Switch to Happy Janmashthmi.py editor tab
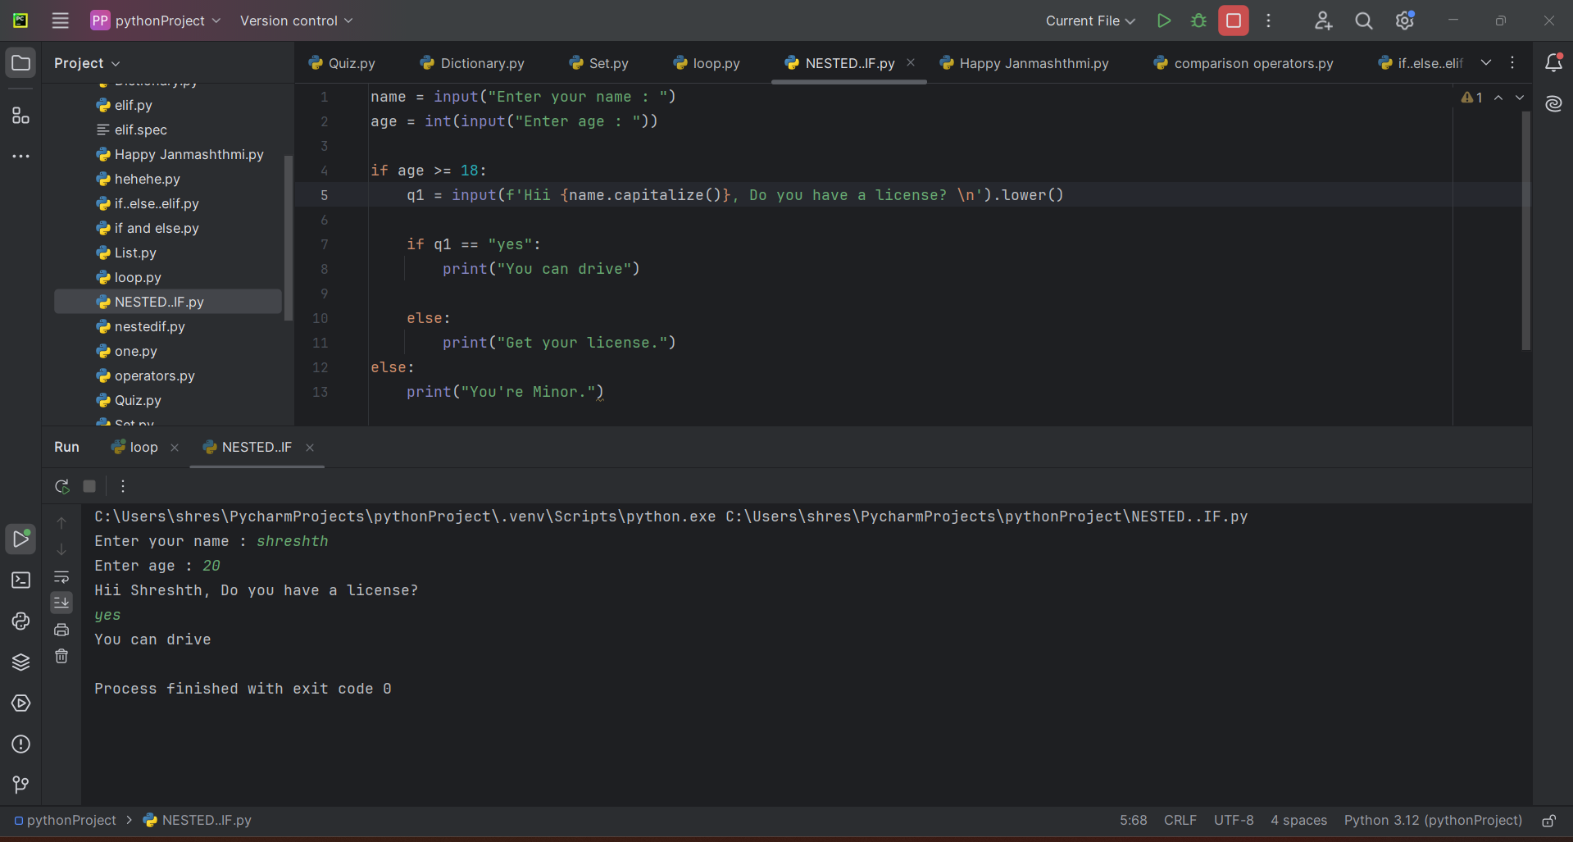 pos(1025,63)
